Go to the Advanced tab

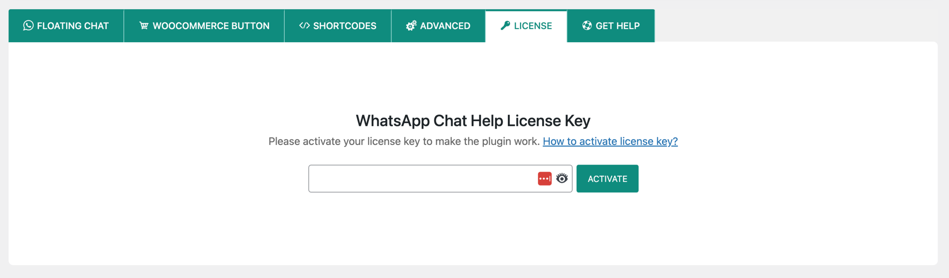point(438,26)
